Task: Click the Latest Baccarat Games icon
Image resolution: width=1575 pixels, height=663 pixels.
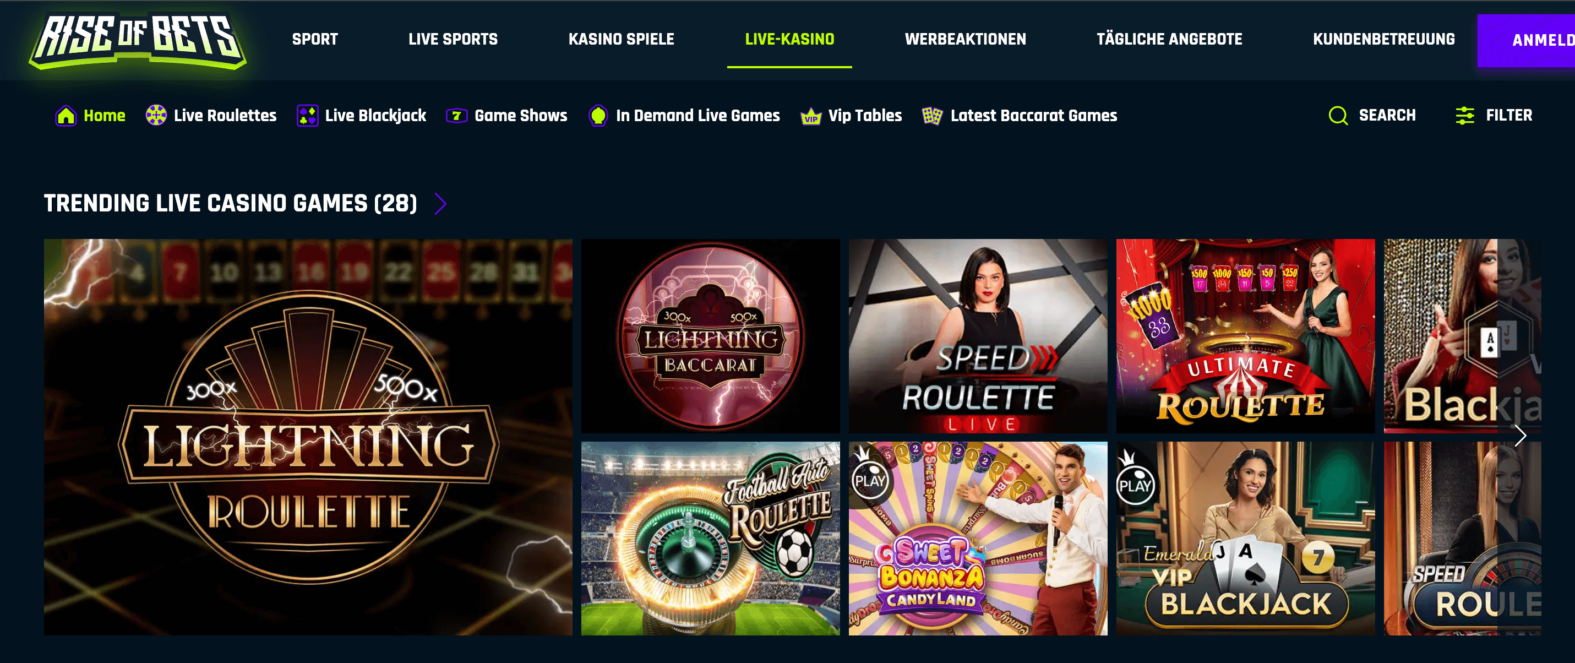Action: 932,116
